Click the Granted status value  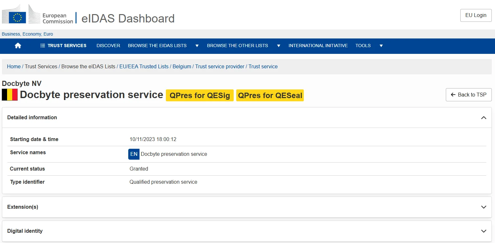[x=139, y=169]
